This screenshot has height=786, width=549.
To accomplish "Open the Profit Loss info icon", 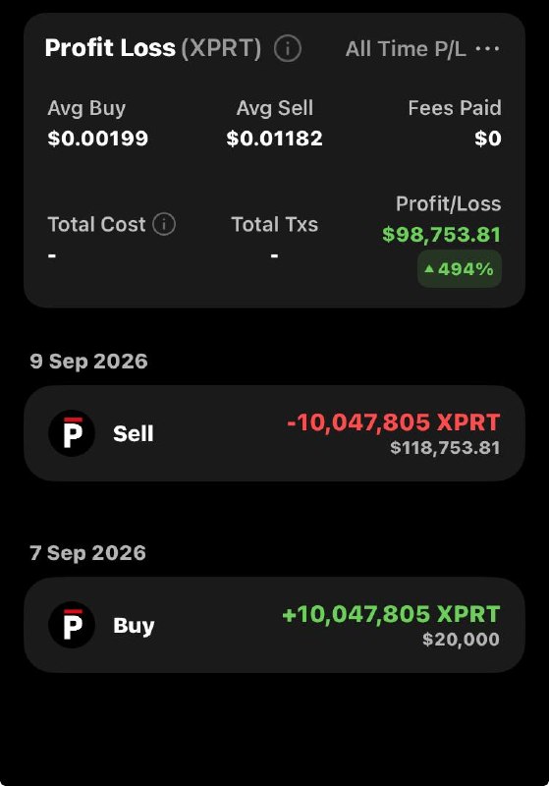I will (288, 48).
